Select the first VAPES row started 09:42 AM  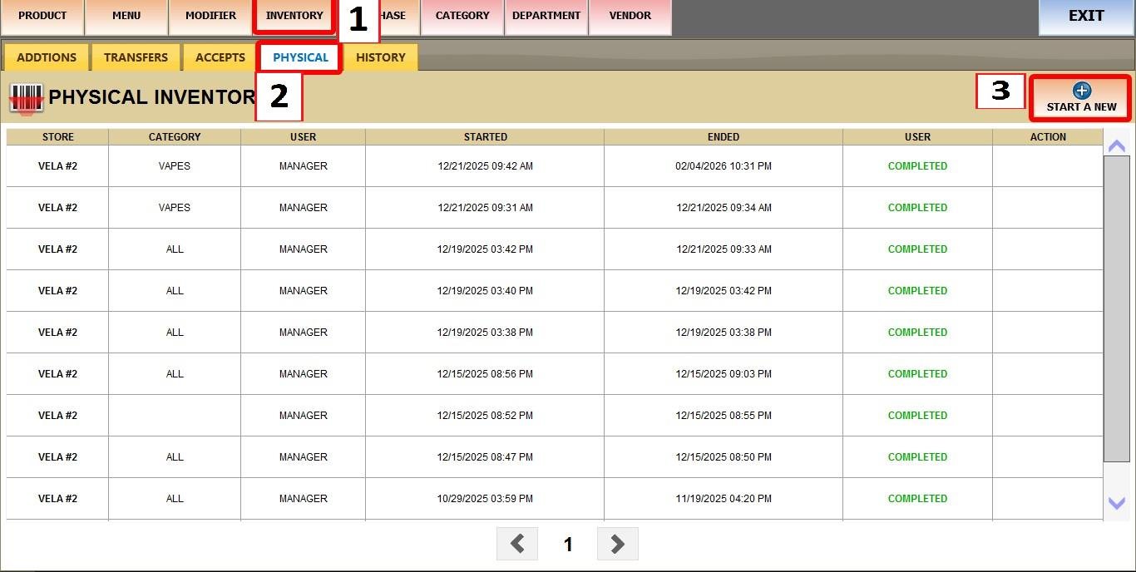(485, 166)
